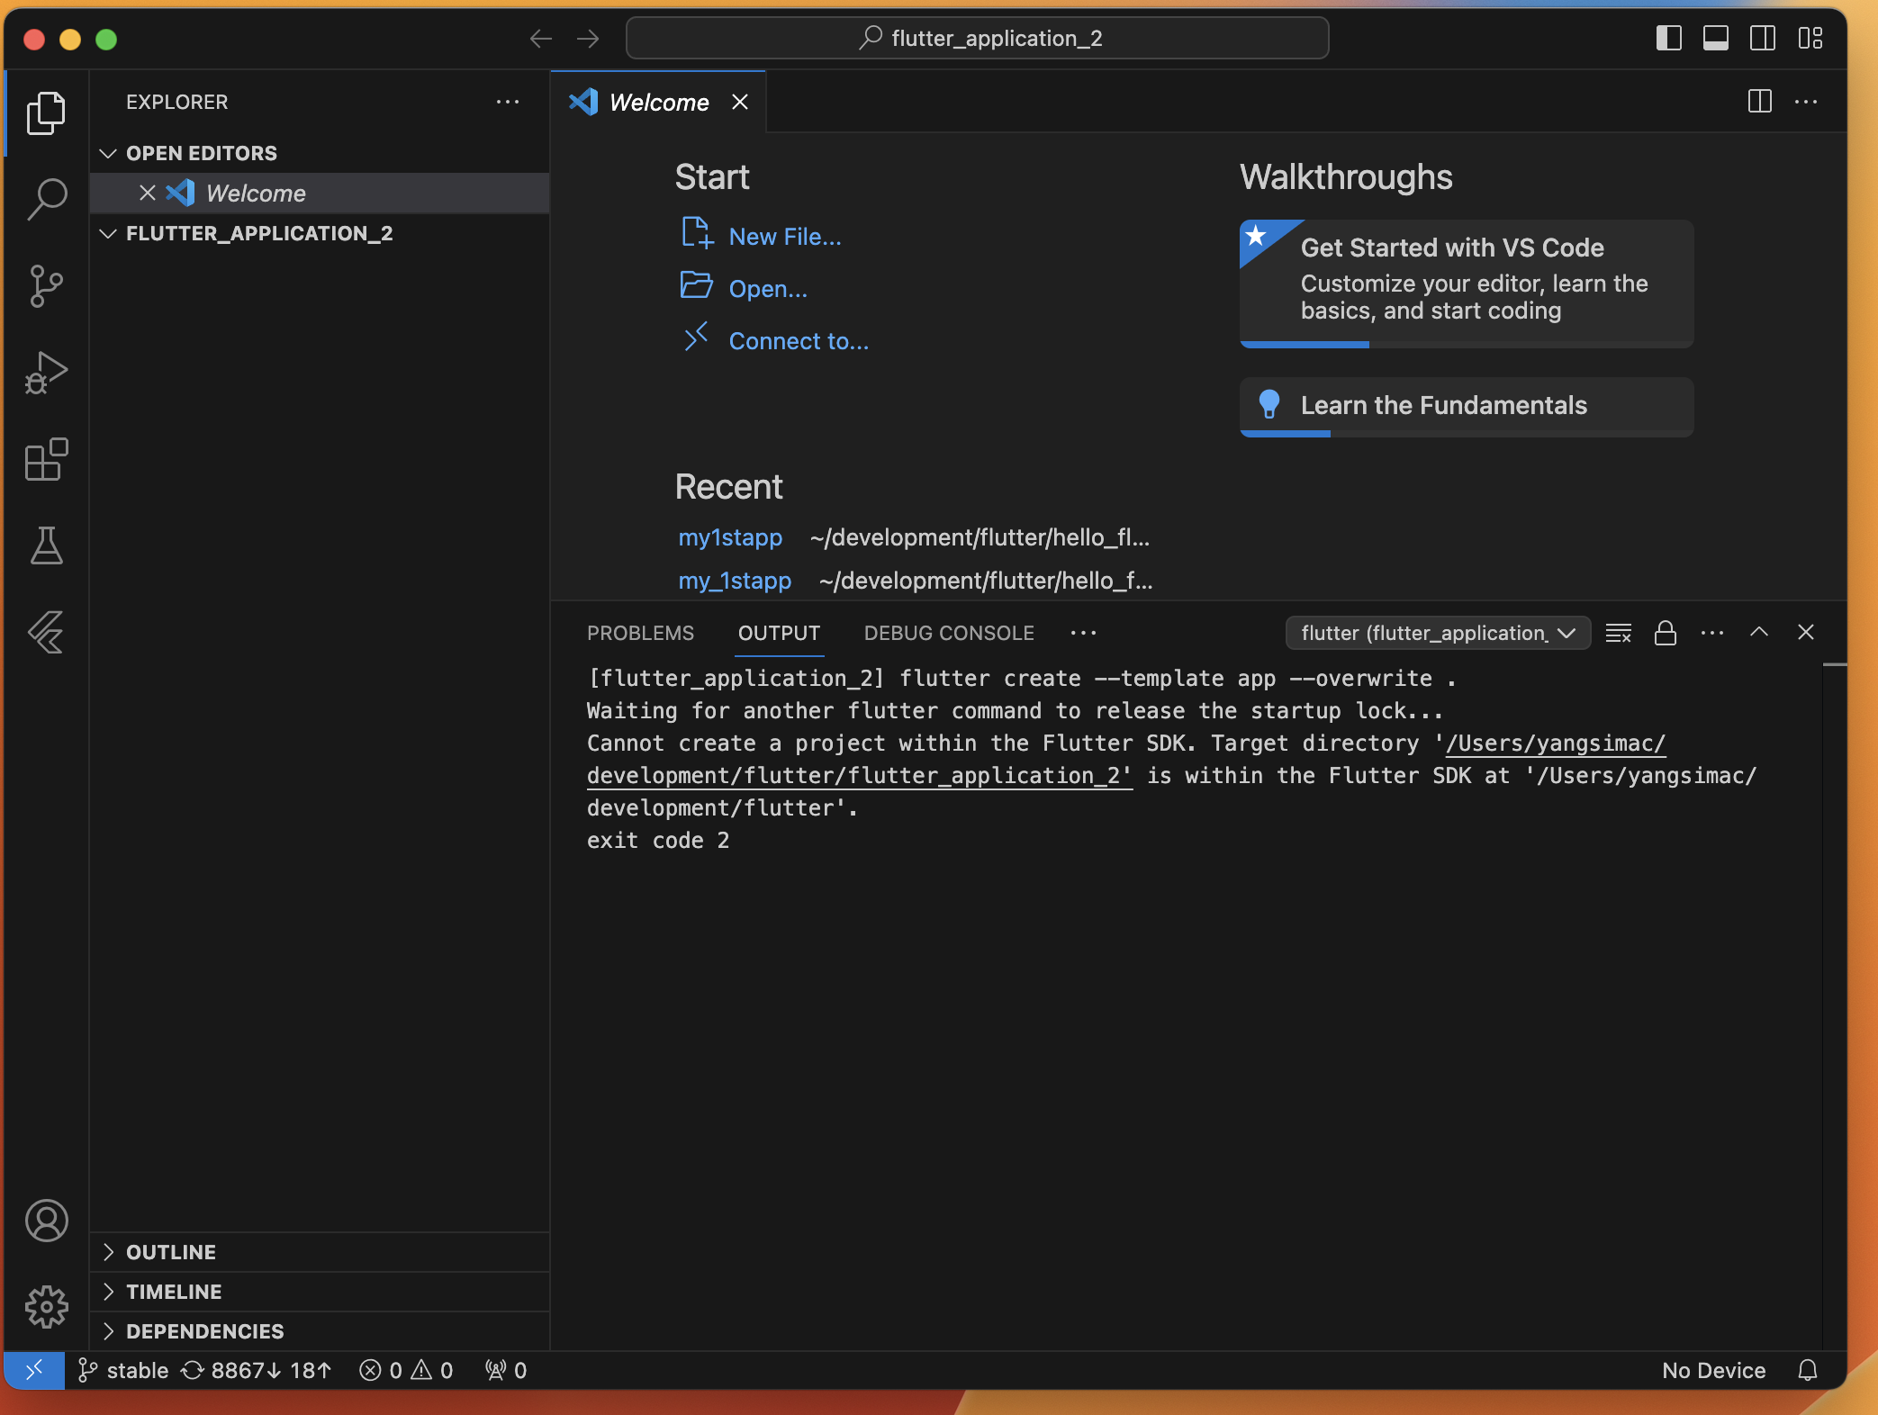This screenshot has height=1415, width=1878.
Task: Open output panel More Actions menu
Action: tap(1712, 633)
